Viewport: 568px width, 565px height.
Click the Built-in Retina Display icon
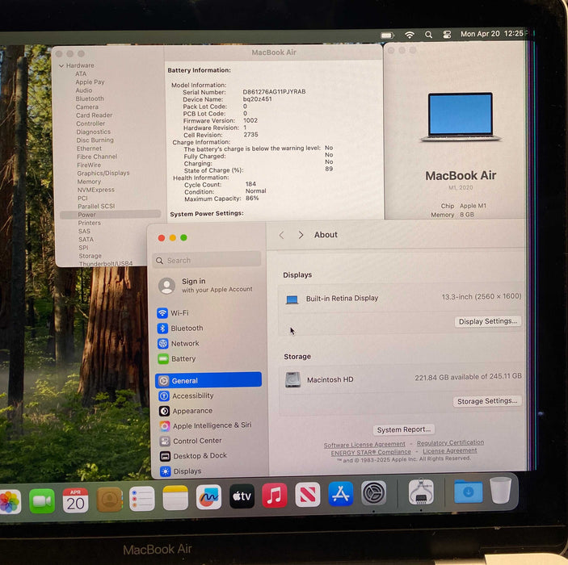[292, 299]
